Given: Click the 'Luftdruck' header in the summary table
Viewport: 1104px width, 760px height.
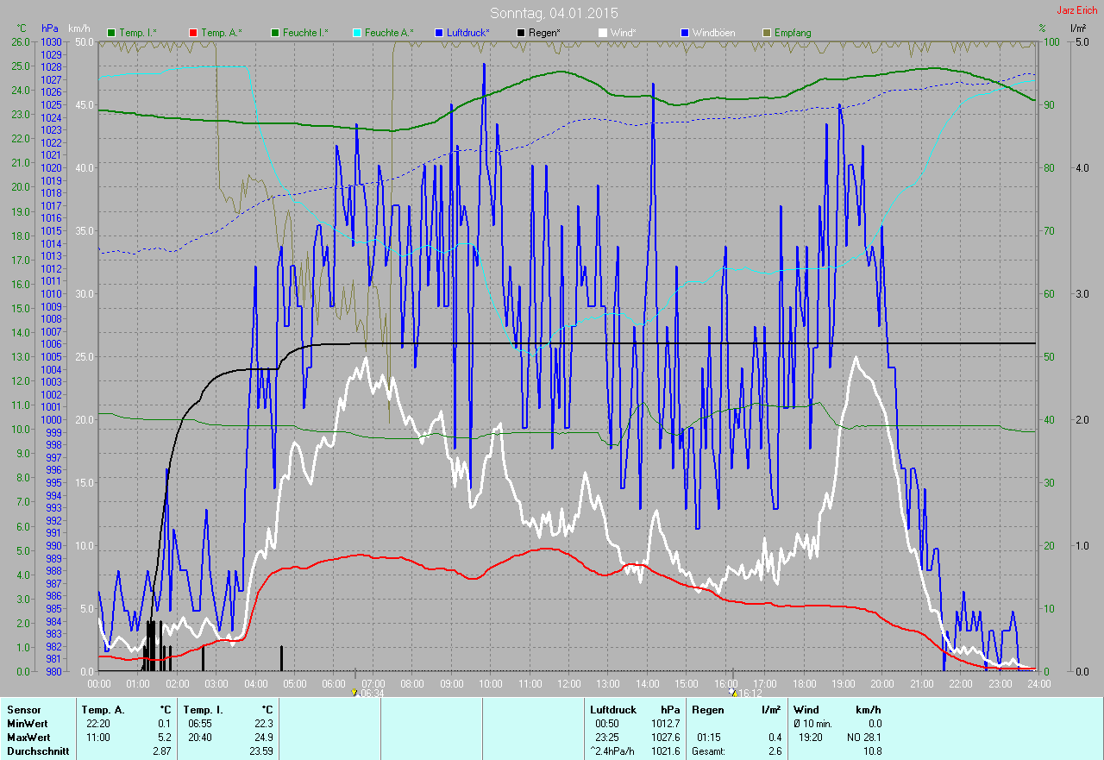Looking at the screenshot, I should pyautogui.click(x=613, y=710).
